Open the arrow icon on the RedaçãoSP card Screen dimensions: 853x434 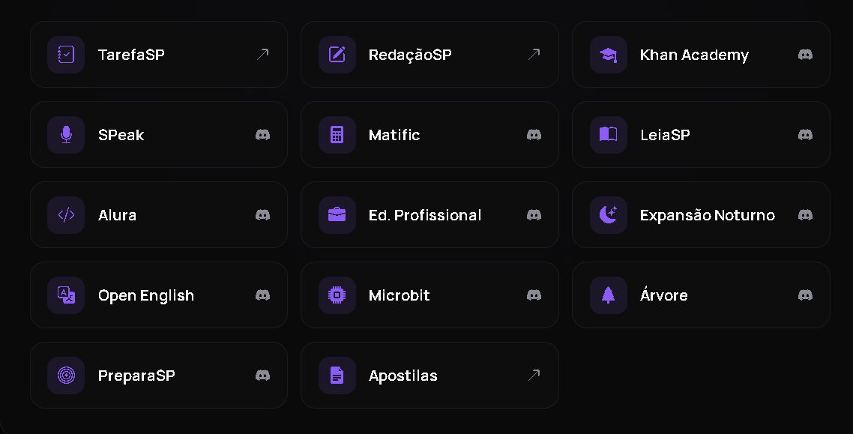pos(534,54)
